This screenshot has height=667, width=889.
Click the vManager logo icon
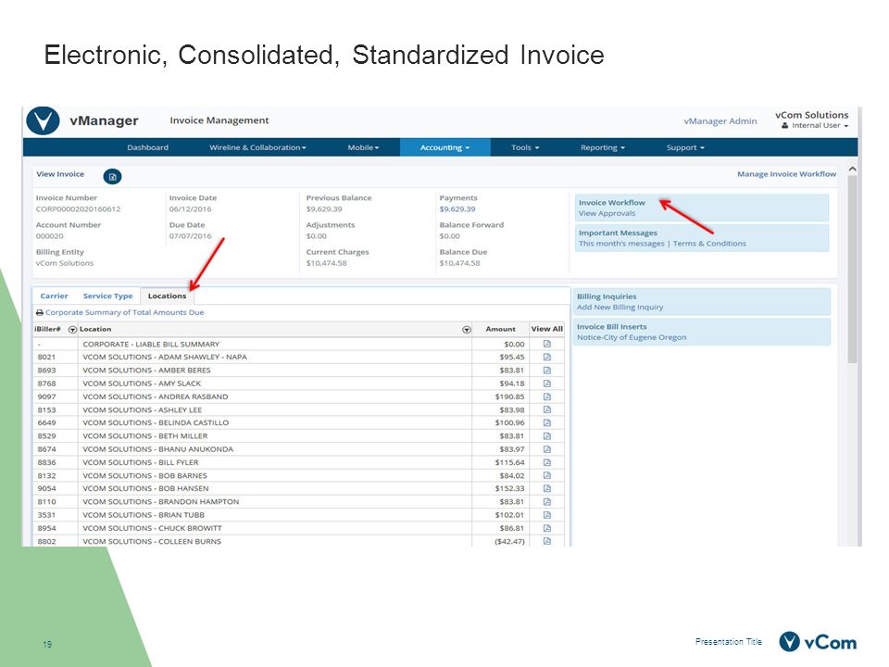(x=44, y=120)
